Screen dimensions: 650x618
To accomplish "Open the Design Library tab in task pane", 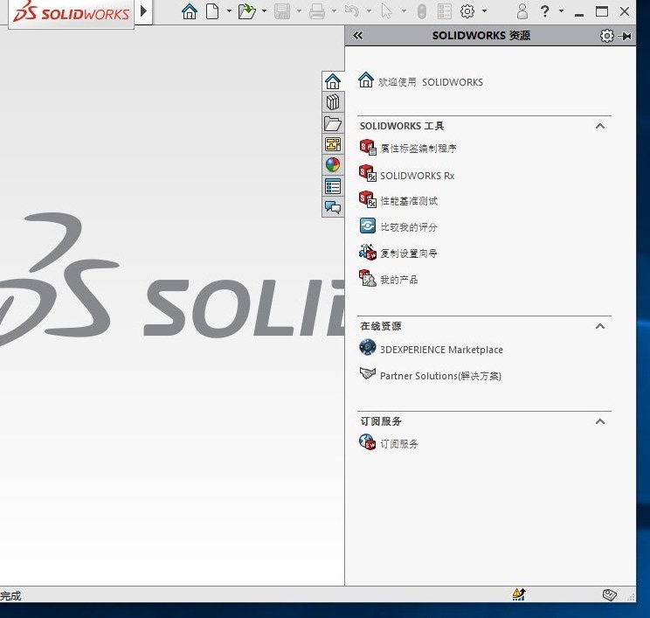I will [x=332, y=102].
